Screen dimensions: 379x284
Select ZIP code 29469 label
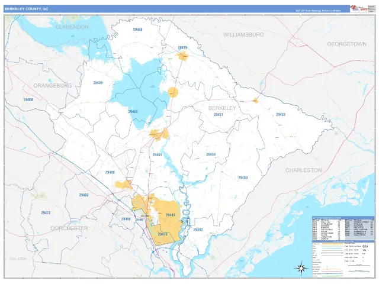pos(133,112)
